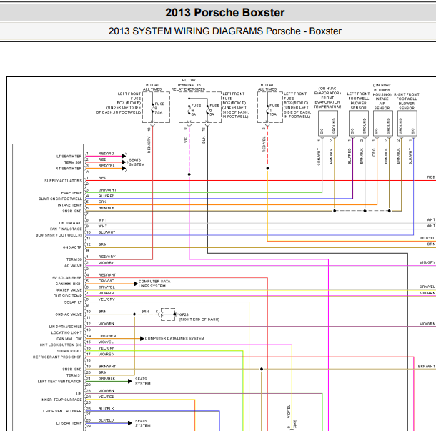Select the 'TERM 30F' pin label
Viewport: 436px width, 431px height.
pyautogui.click(x=73, y=162)
